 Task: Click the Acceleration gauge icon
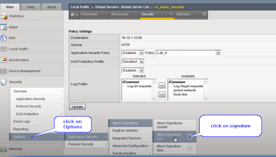[x=3, y=60]
